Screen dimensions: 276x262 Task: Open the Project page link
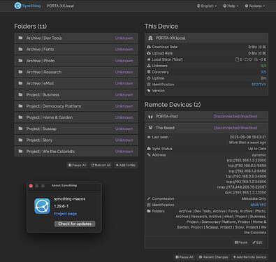[66, 214]
